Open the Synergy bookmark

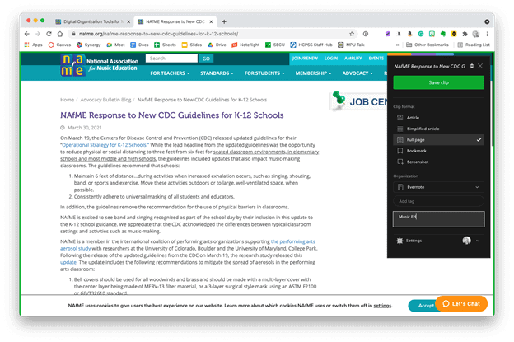(x=88, y=45)
